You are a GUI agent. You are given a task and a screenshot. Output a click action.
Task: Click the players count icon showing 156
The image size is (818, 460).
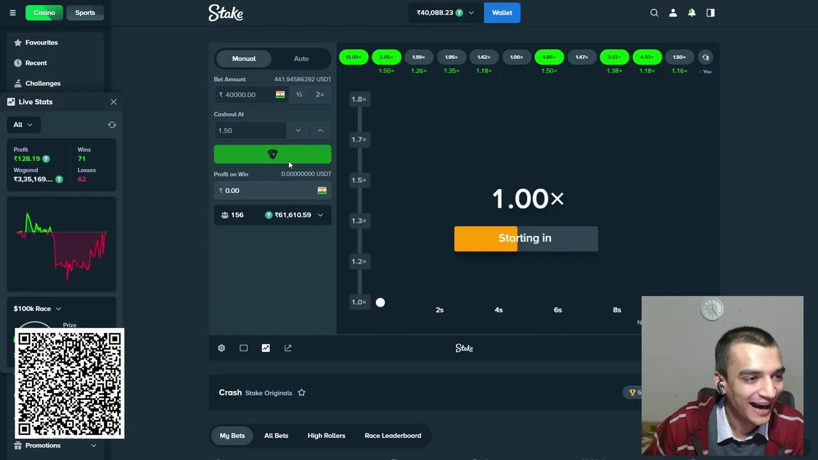click(x=225, y=215)
